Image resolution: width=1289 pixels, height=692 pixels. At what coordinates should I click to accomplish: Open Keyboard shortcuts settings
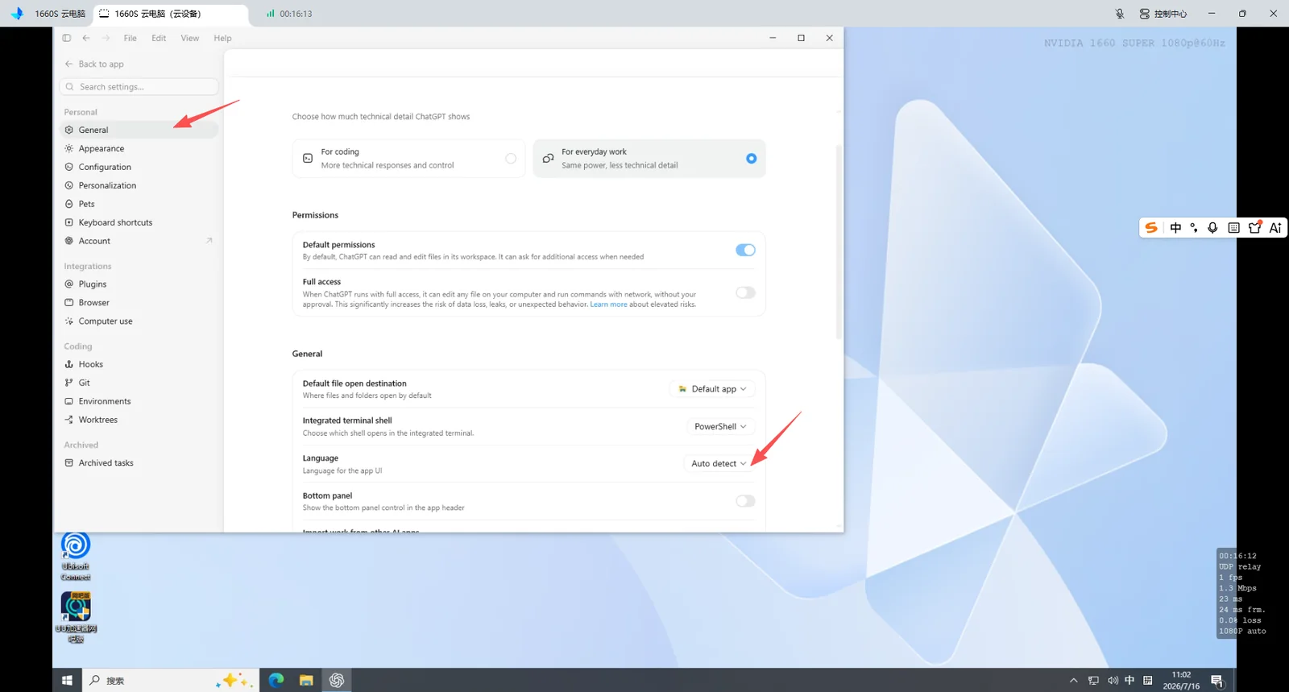point(139,222)
